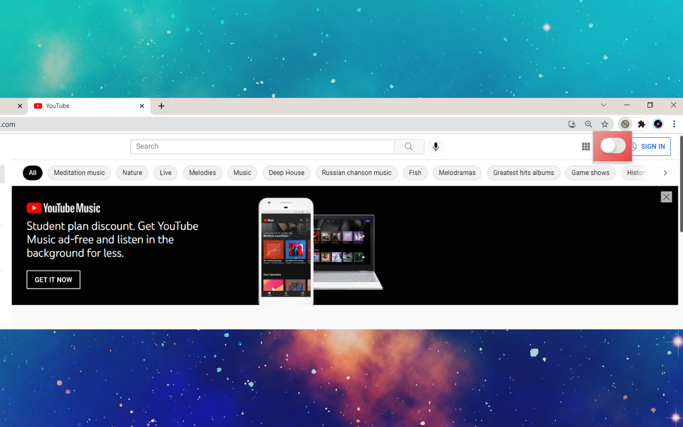
Task: Select the Music chip
Action: pyautogui.click(x=242, y=173)
